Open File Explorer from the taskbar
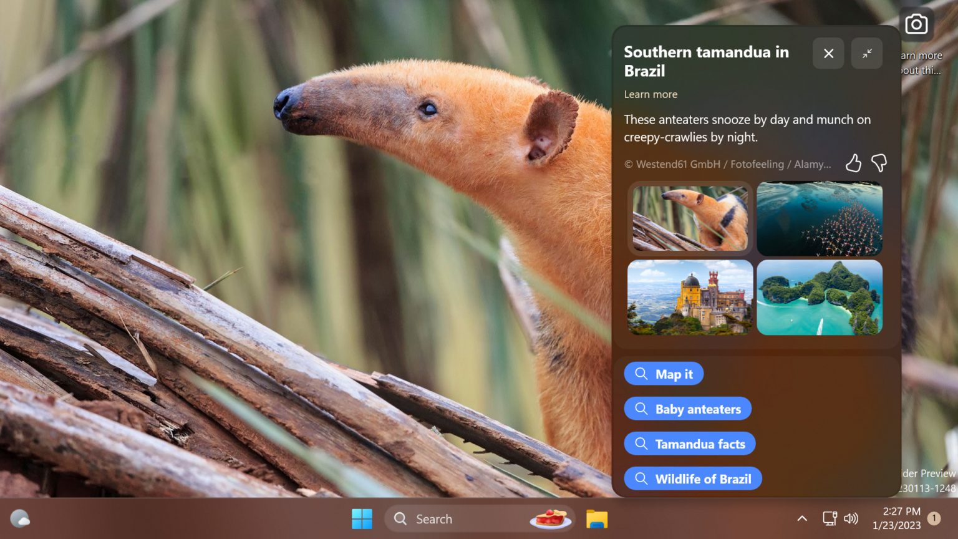958x539 pixels. (x=596, y=518)
